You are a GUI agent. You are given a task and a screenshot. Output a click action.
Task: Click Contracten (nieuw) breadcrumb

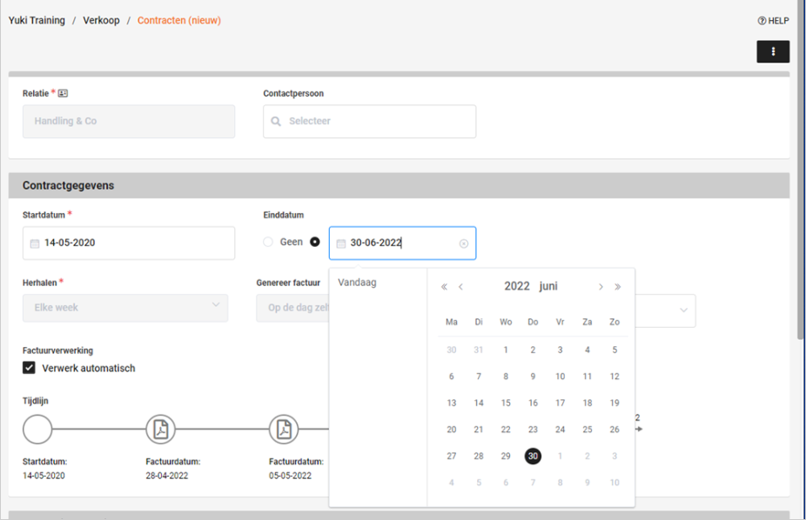(179, 21)
